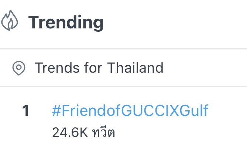The height and width of the screenshot is (152, 247).
Task: Open the #FriendofGUCCIXGulf hashtag
Action: point(130,111)
